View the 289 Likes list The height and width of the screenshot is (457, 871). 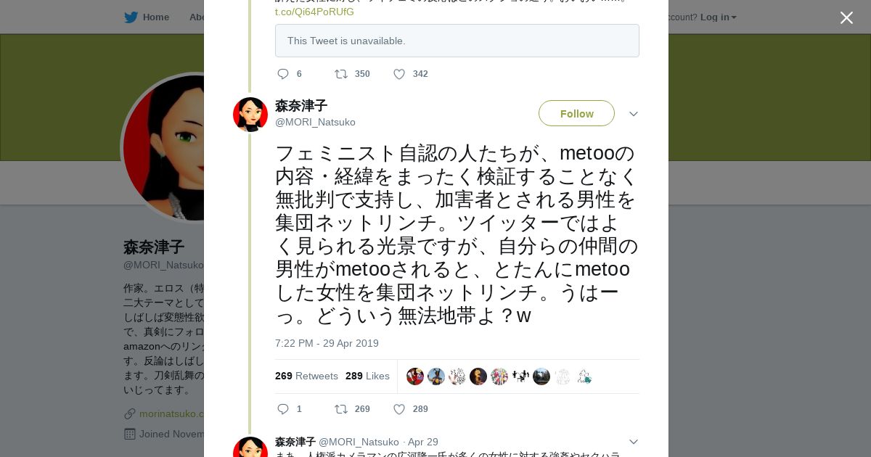coord(367,376)
